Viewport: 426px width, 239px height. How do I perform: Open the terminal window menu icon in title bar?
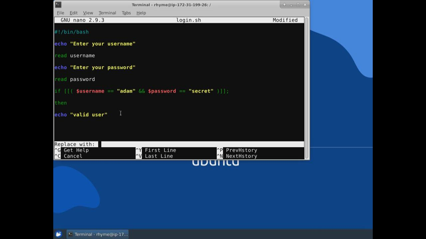coord(58,5)
